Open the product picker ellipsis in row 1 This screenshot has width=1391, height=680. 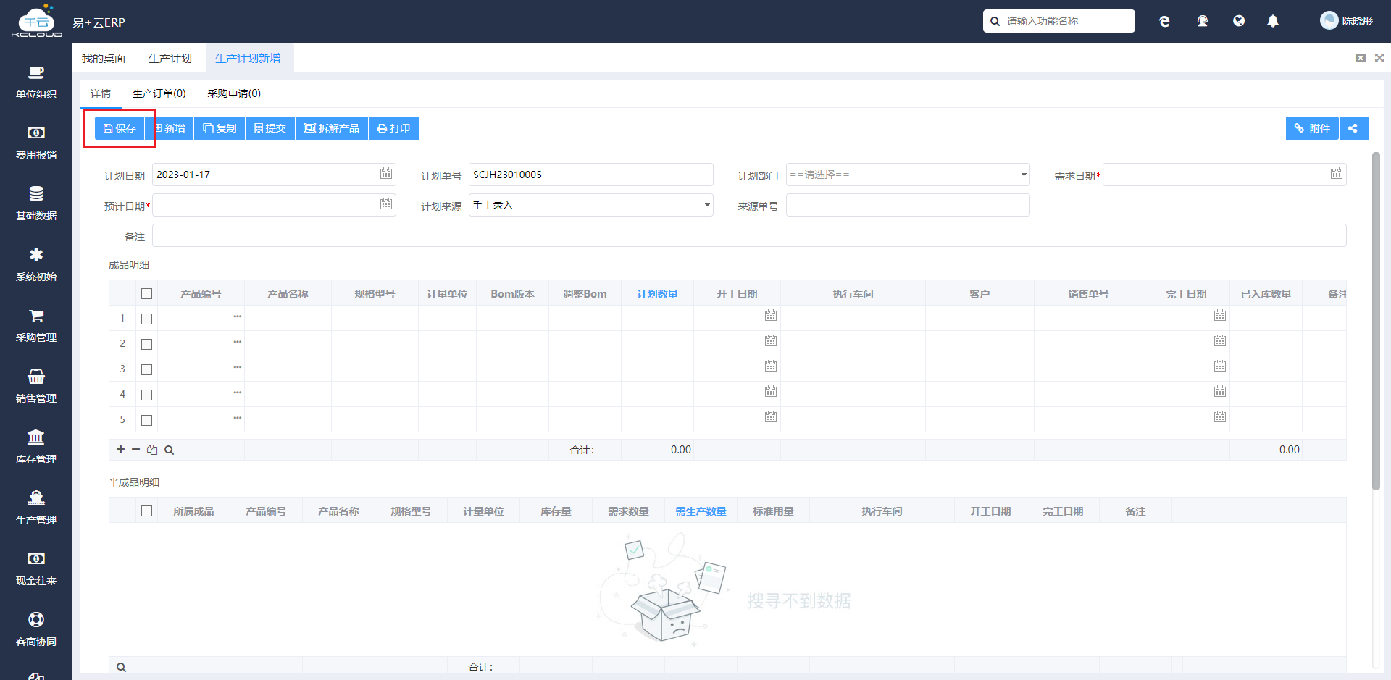pyautogui.click(x=237, y=317)
